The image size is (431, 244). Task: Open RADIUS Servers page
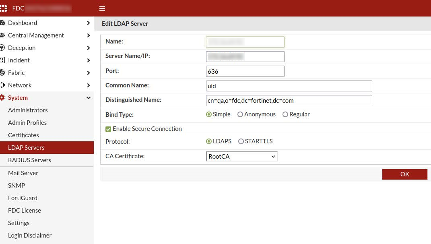[29, 160]
